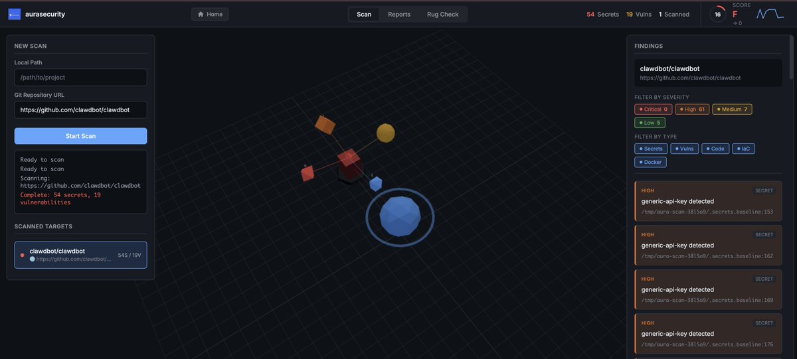Toggle the IaC type filter
This screenshot has width=797, height=359.
click(744, 149)
